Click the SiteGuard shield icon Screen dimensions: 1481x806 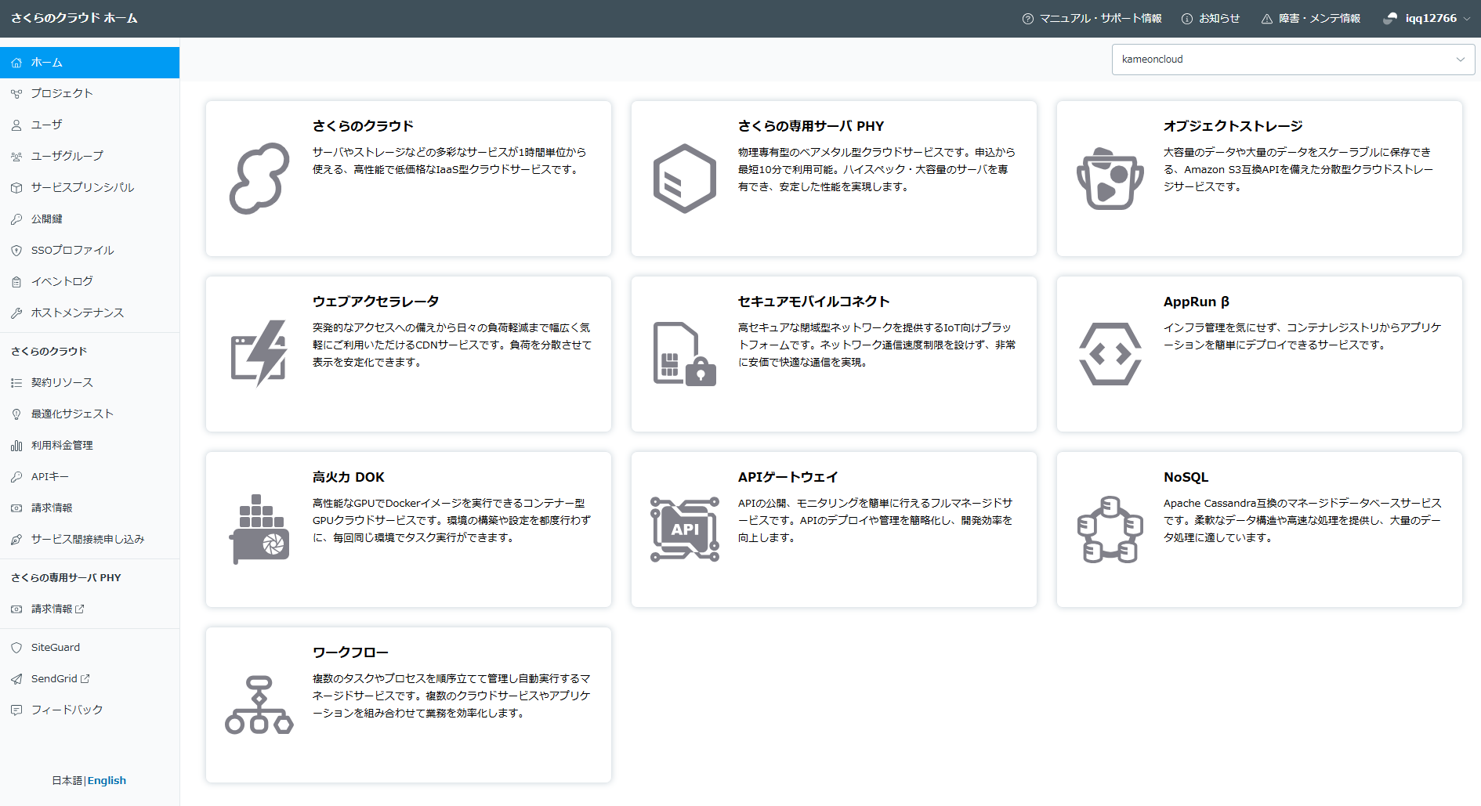pos(16,648)
